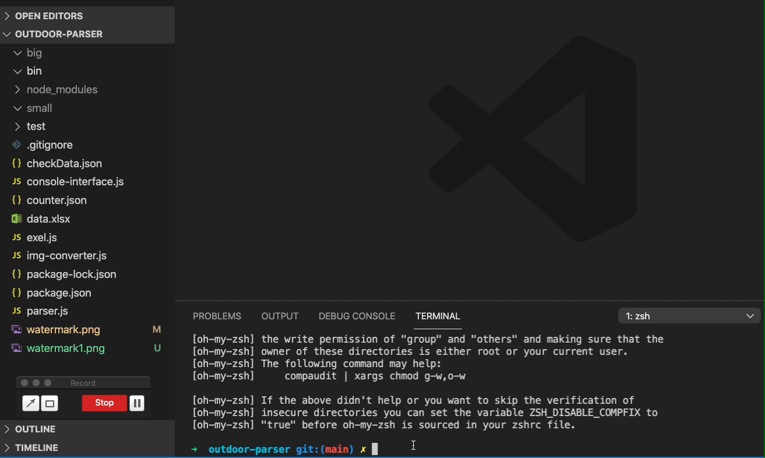Stop the screen recording
The image size is (765, 458).
point(104,403)
